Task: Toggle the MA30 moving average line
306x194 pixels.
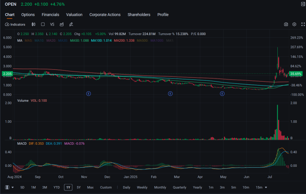Action: [x=63, y=40]
